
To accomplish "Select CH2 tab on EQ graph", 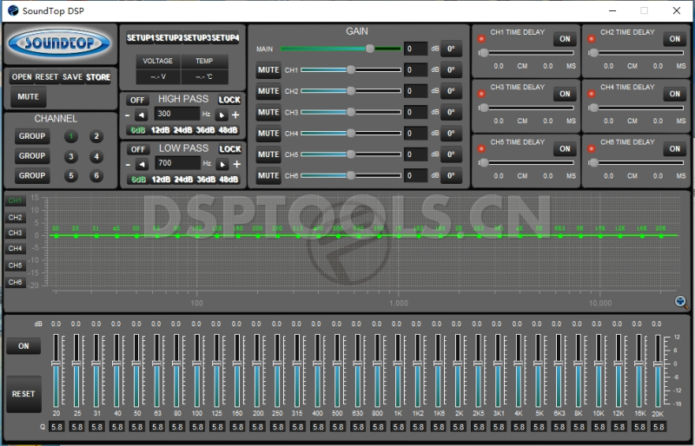I will click(15, 218).
